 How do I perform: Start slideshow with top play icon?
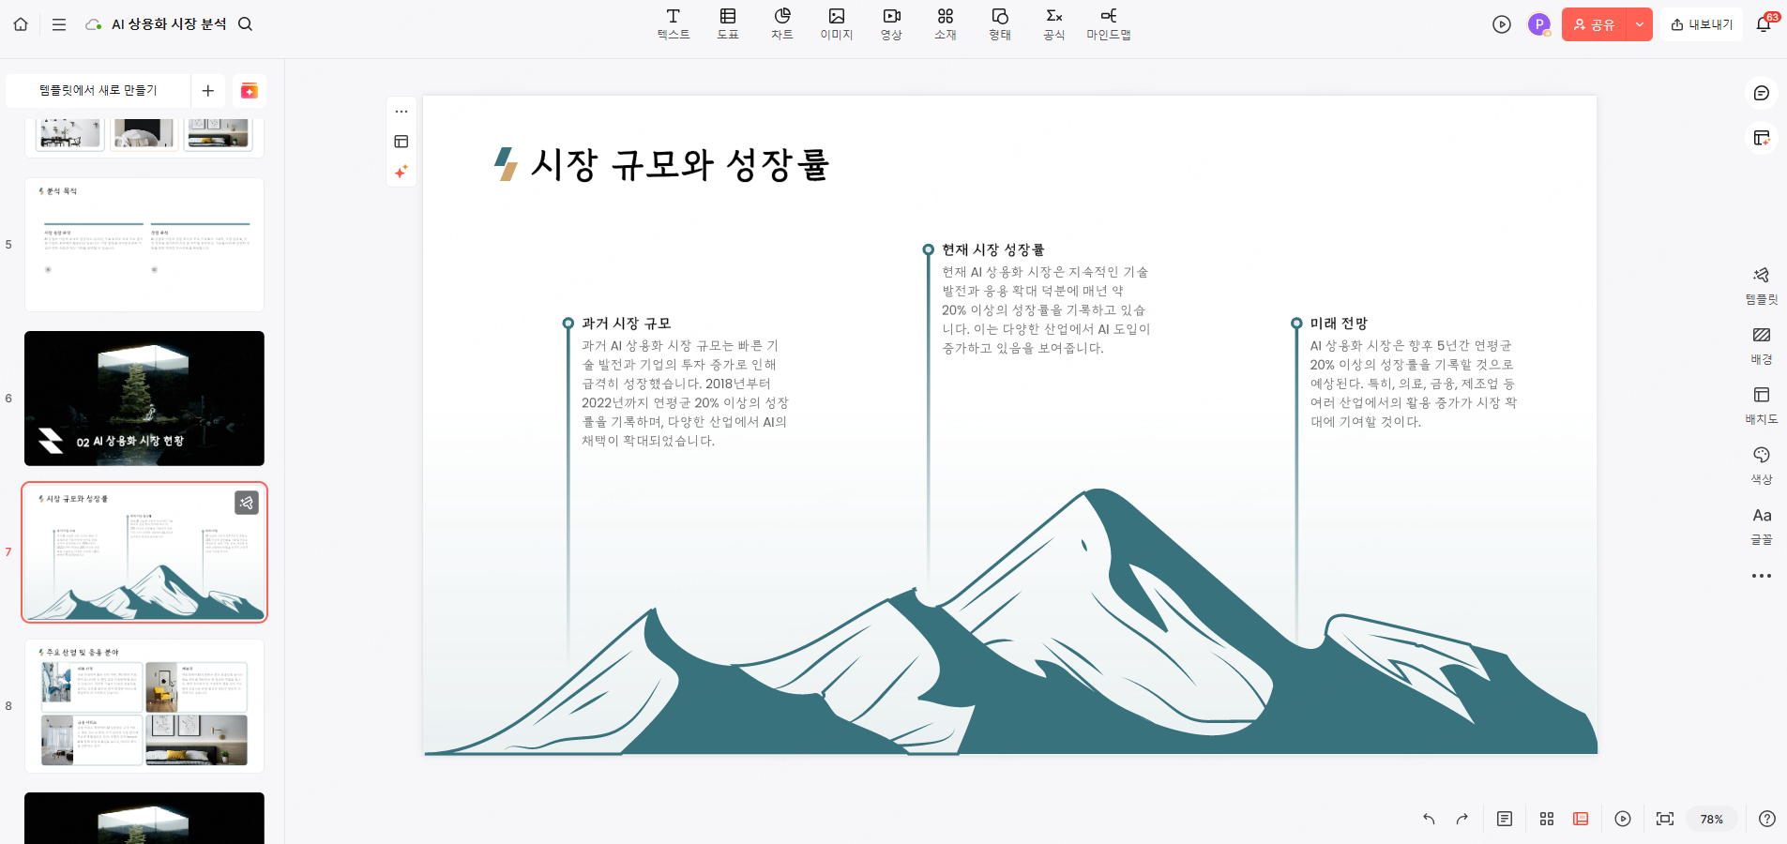click(1502, 24)
